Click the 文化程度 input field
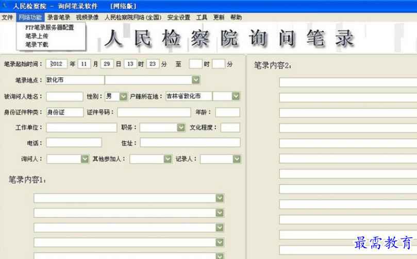 click(230, 128)
